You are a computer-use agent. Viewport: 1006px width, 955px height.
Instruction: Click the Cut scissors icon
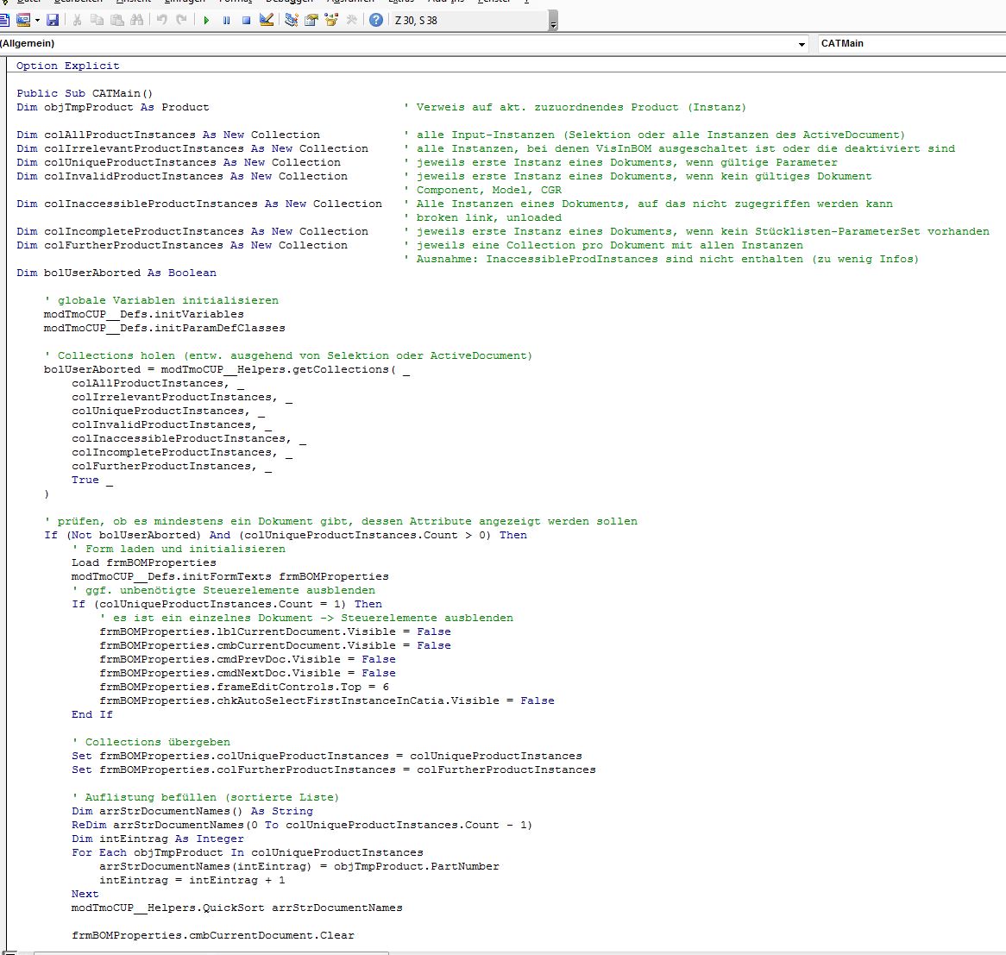77,20
